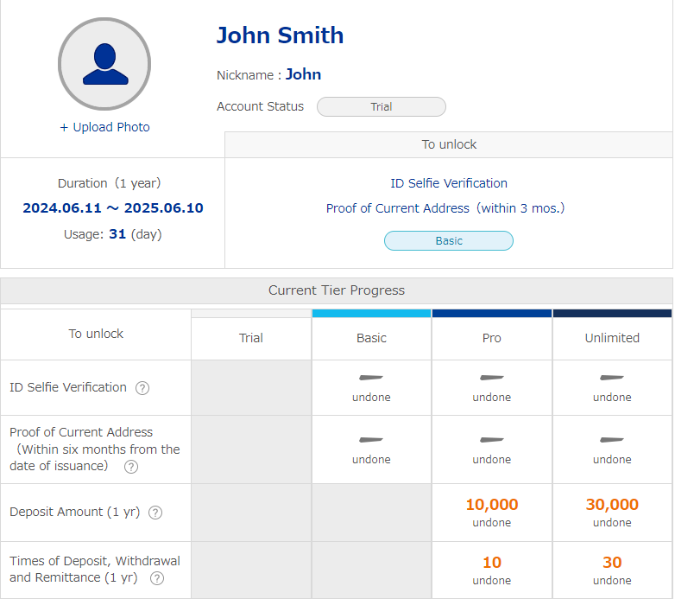Click the profile avatar placeholder icon

104,64
